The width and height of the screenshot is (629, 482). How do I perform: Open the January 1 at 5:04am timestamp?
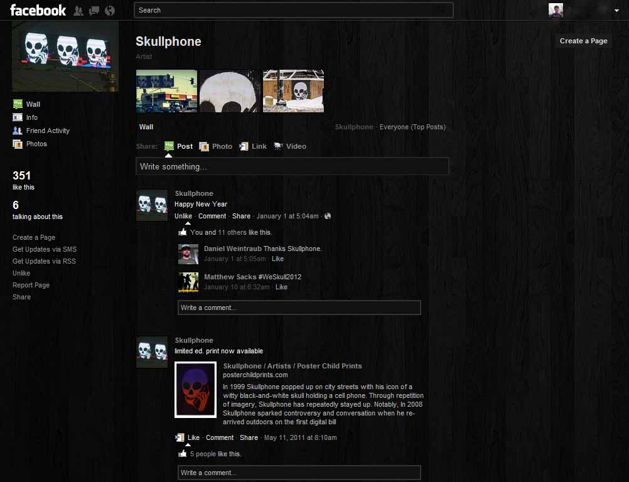[288, 216]
